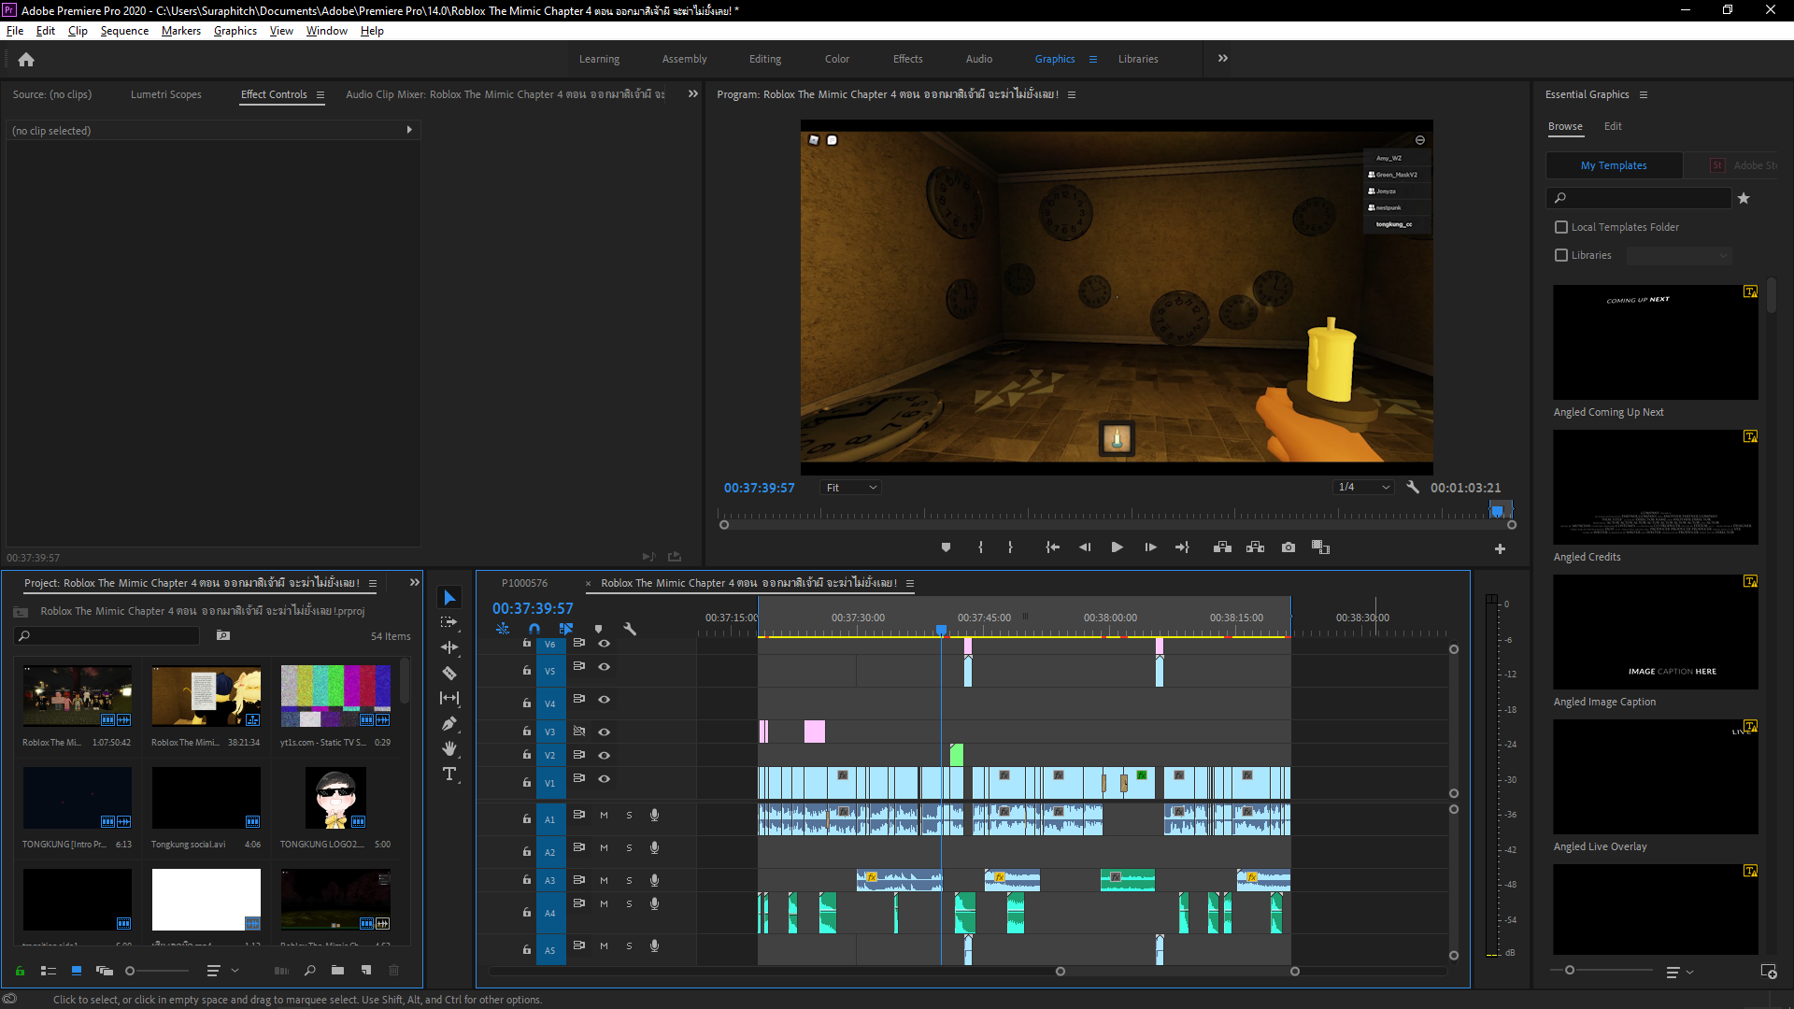Open the Fit zoom level dropdown
This screenshot has height=1009, width=1794.
(x=850, y=488)
